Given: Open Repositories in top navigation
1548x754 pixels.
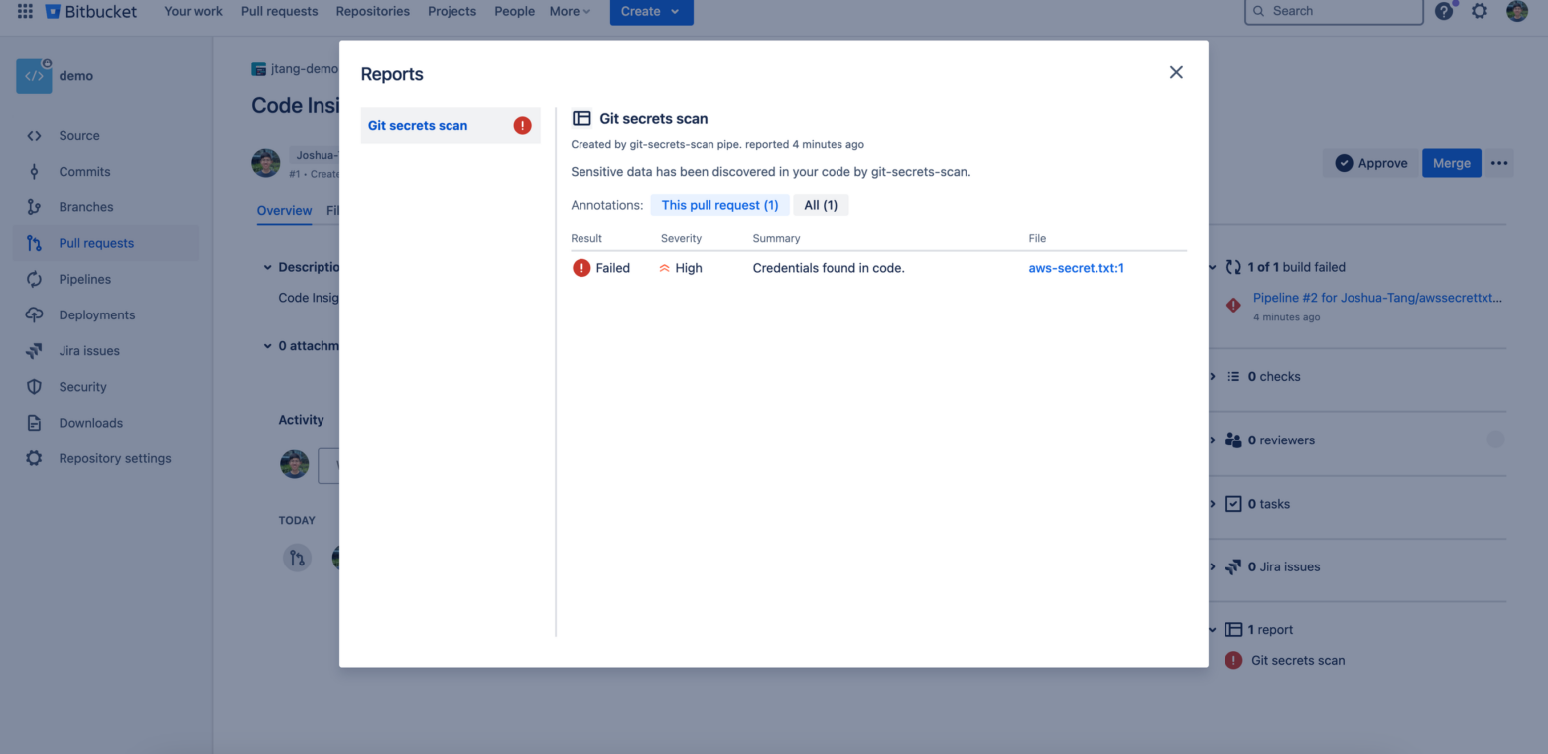Looking at the screenshot, I should pyautogui.click(x=372, y=11).
